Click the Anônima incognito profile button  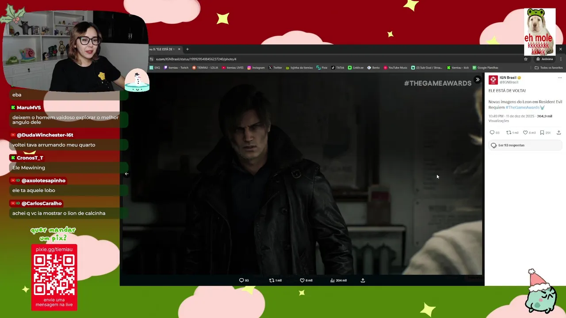point(545,59)
